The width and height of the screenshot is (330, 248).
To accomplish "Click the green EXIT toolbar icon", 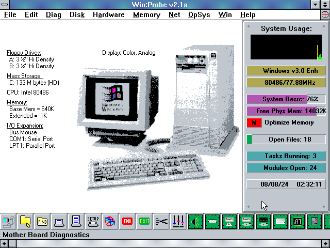I will point(144,222).
